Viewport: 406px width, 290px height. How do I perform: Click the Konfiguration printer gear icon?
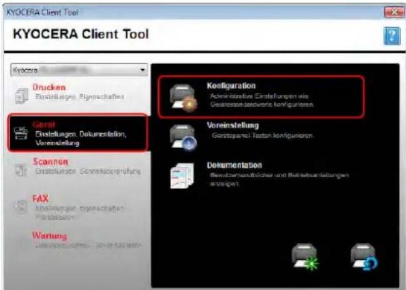tap(183, 99)
